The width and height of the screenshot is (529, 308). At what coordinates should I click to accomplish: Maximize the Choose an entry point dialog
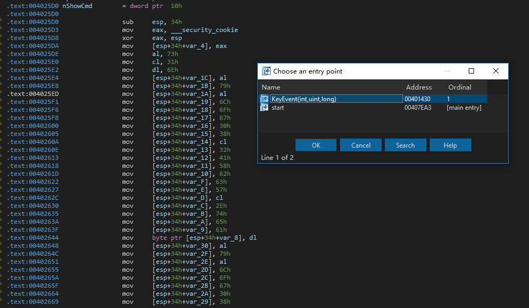(x=471, y=71)
